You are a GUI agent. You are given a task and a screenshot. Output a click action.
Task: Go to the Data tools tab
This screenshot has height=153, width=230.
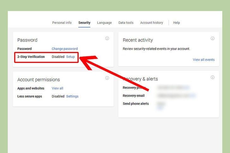coord(126,23)
